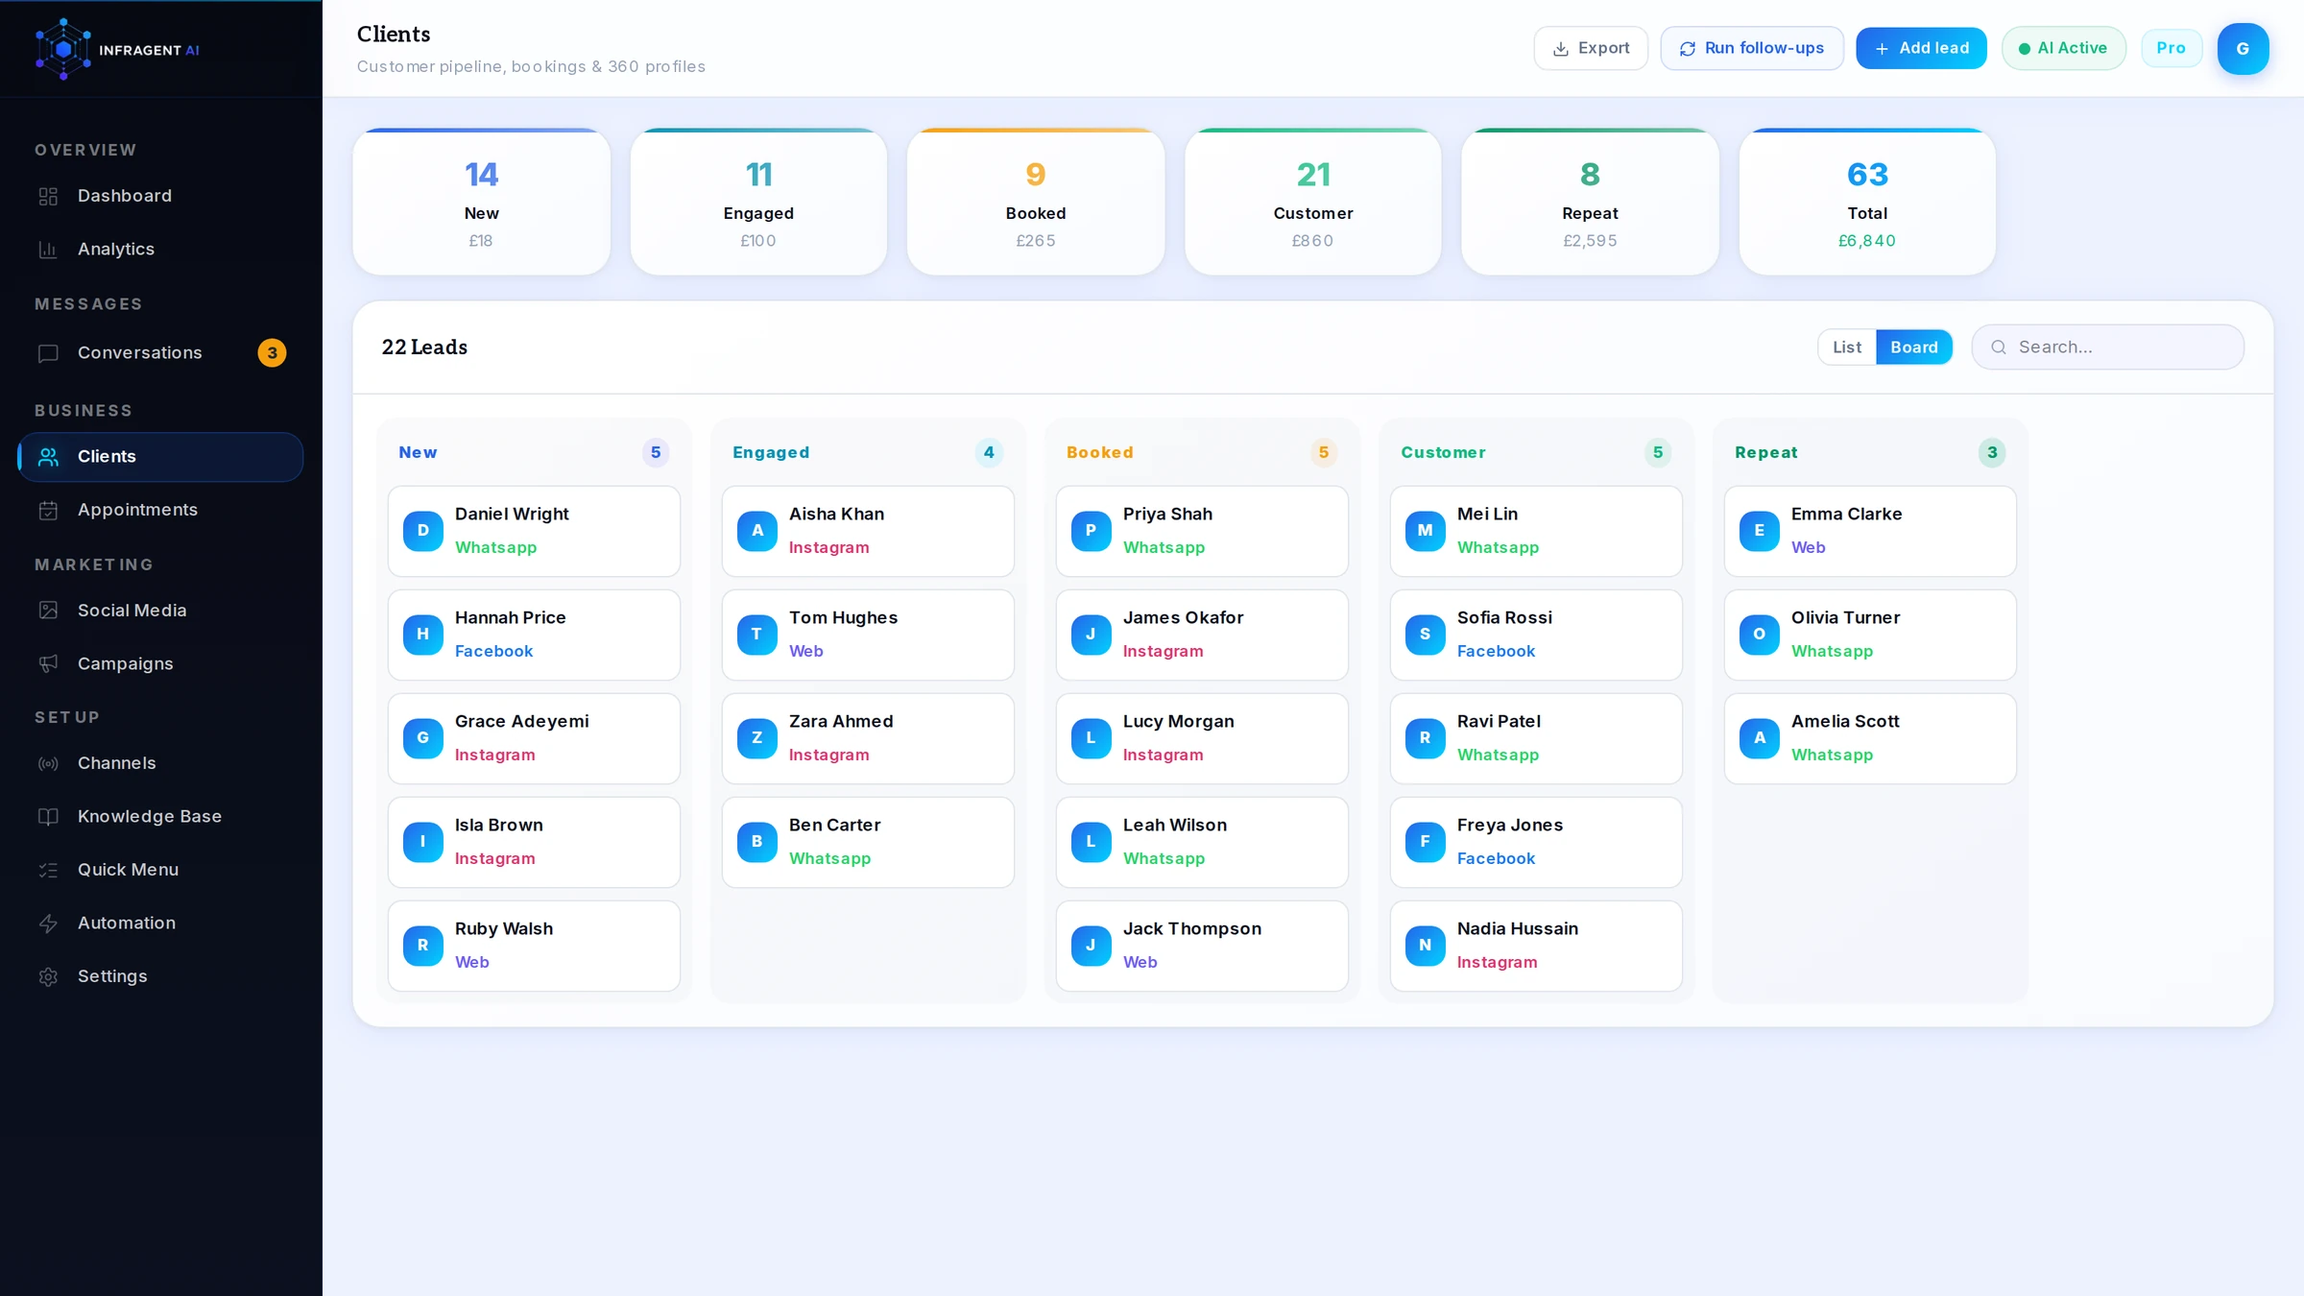Click the Conversations unread badge 3
The height and width of the screenshot is (1296, 2304).
pyautogui.click(x=273, y=353)
